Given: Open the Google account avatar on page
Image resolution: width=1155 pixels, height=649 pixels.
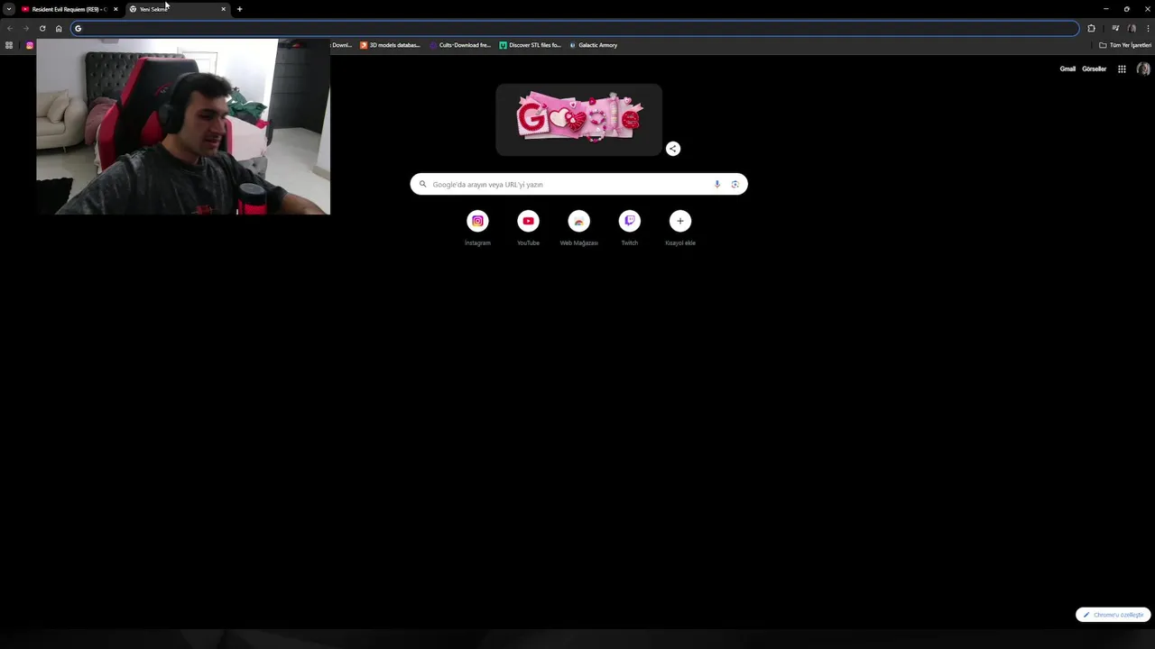Looking at the screenshot, I should click(x=1143, y=69).
